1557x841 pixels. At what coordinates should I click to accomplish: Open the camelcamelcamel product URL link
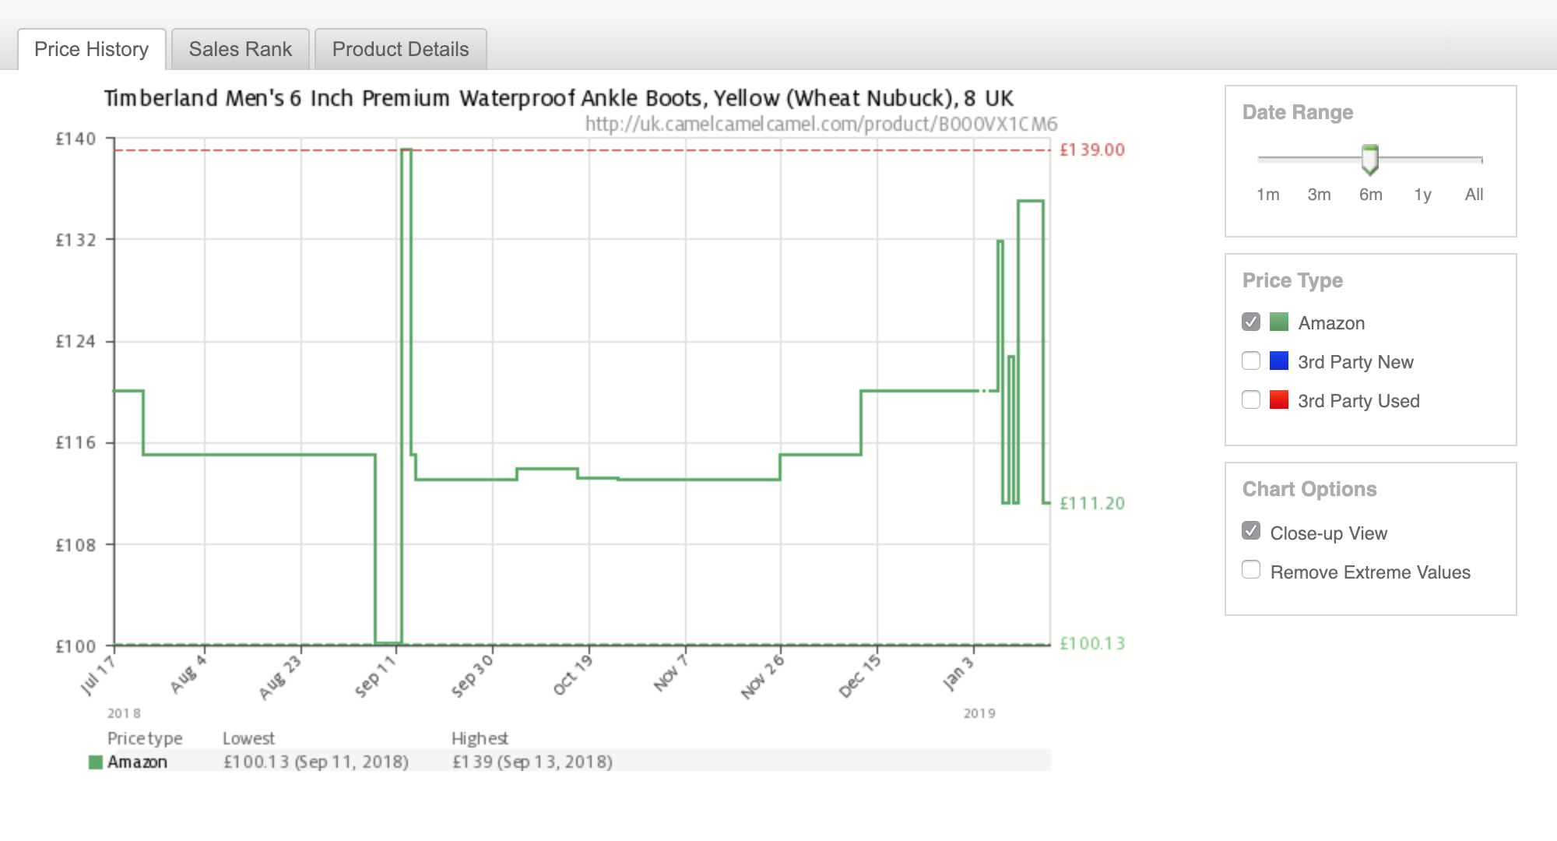821,124
